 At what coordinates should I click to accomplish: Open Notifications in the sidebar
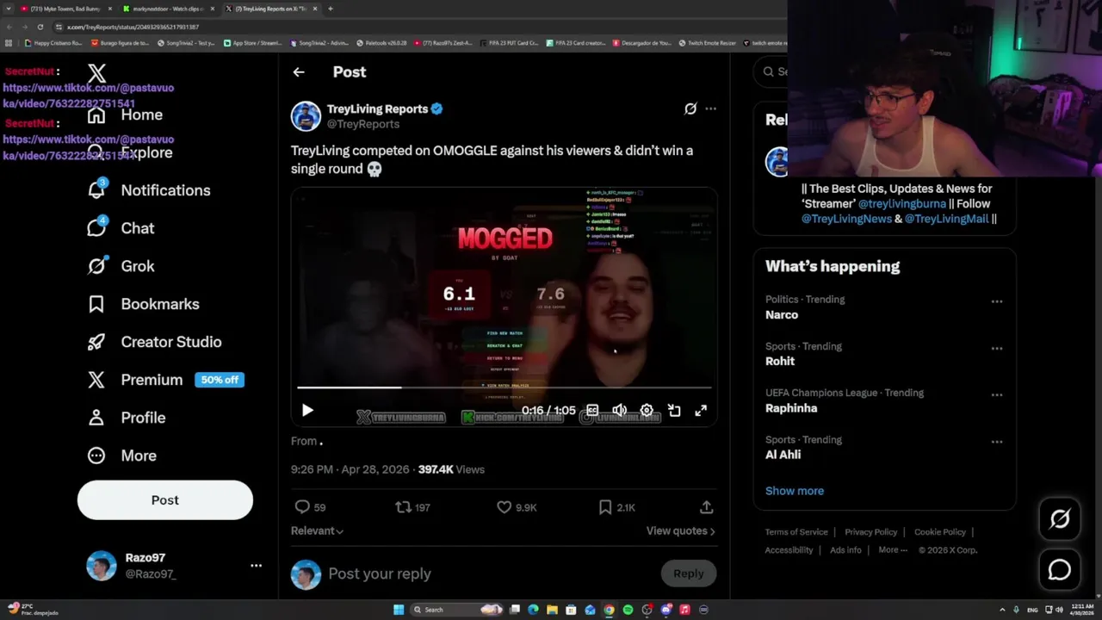click(x=149, y=190)
